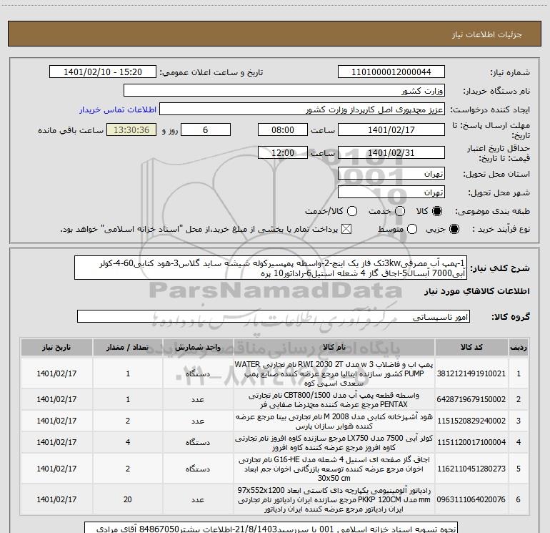
Task: Click the جزئیات اطلاعات نیاز header title
Action: [487, 34]
